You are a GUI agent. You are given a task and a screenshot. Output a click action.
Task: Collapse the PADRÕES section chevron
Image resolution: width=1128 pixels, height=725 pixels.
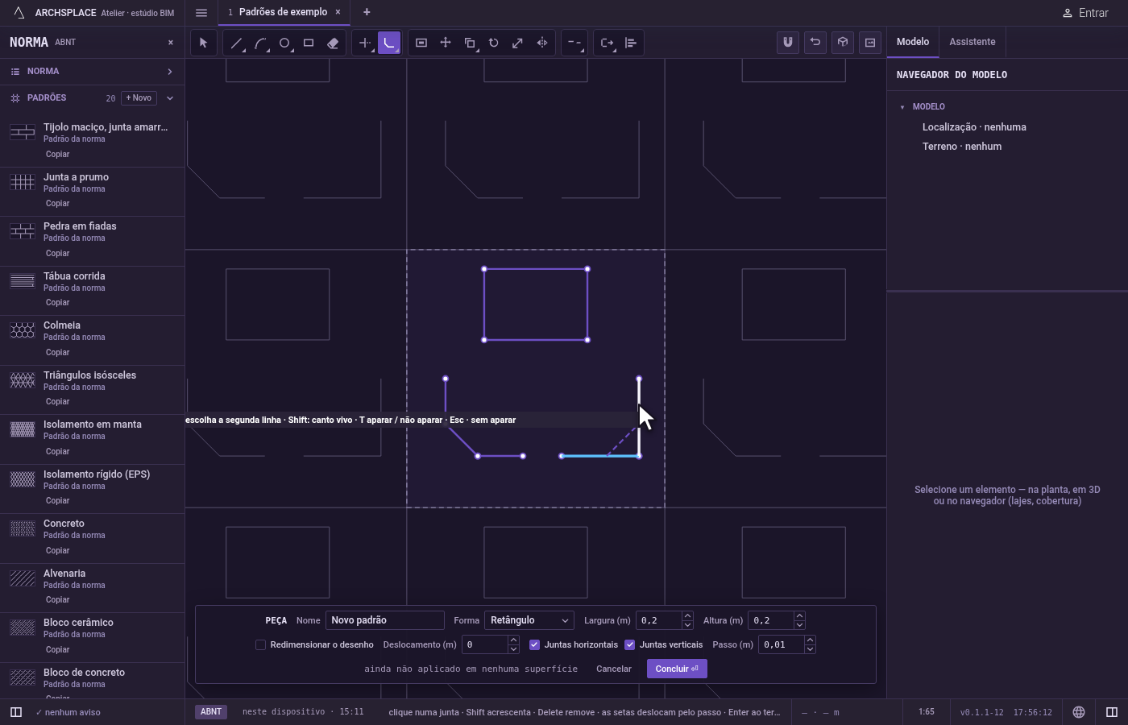[170, 98]
